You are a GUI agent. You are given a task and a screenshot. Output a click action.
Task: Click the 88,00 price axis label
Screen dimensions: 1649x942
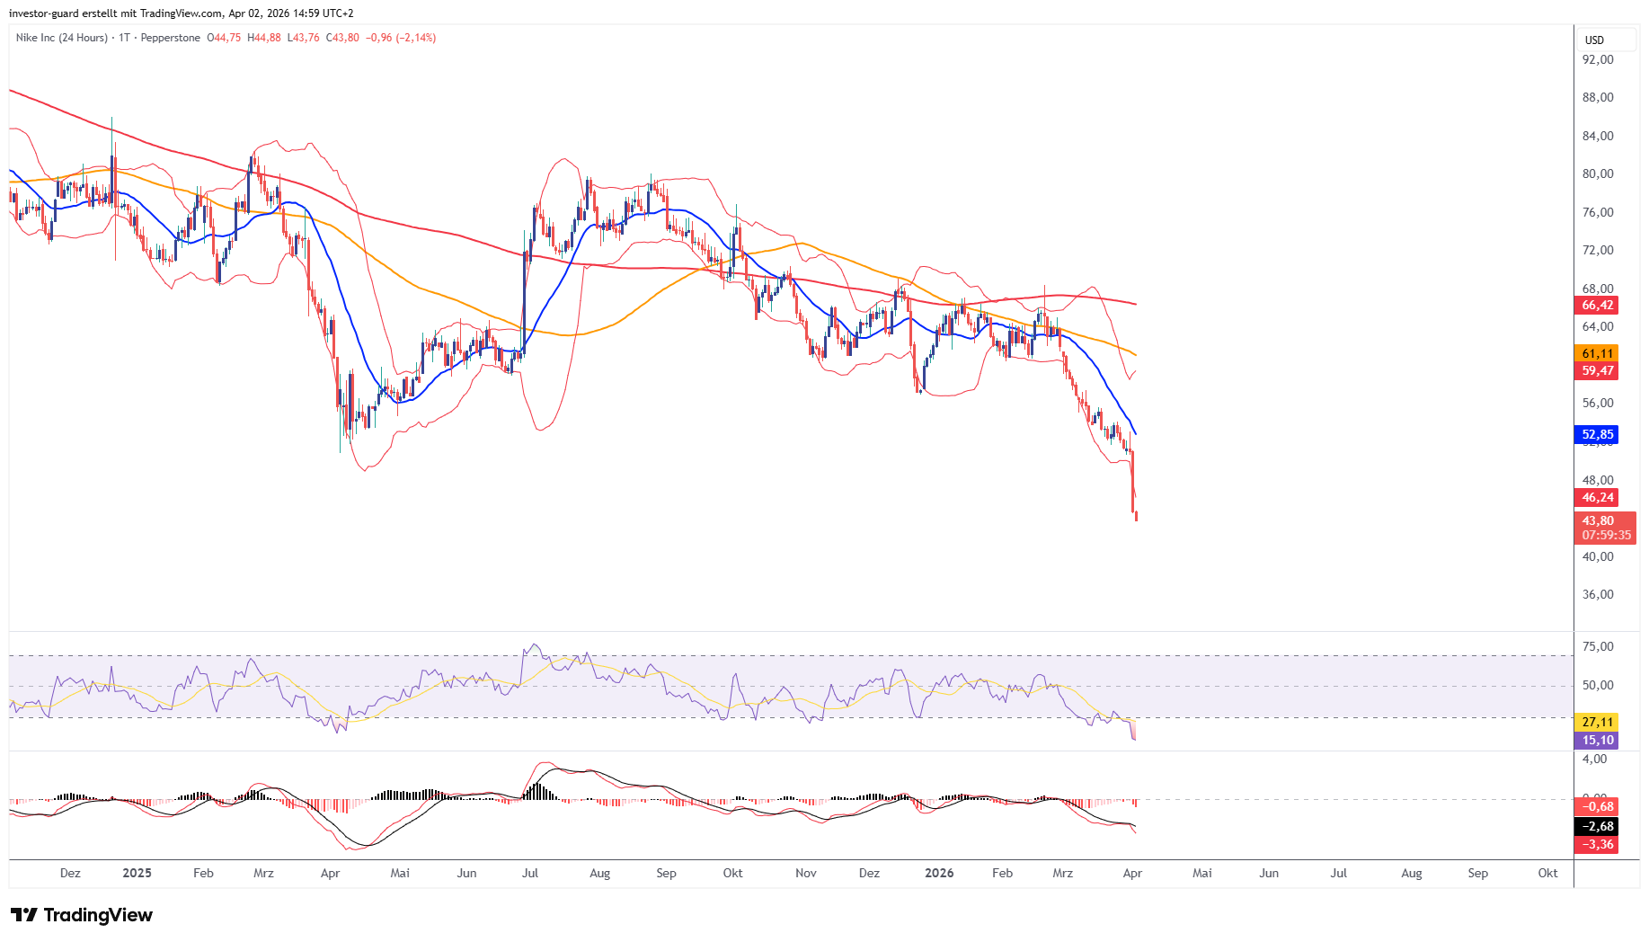(x=1598, y=98)
